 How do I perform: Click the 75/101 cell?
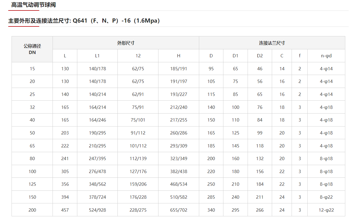pos(138,120)
